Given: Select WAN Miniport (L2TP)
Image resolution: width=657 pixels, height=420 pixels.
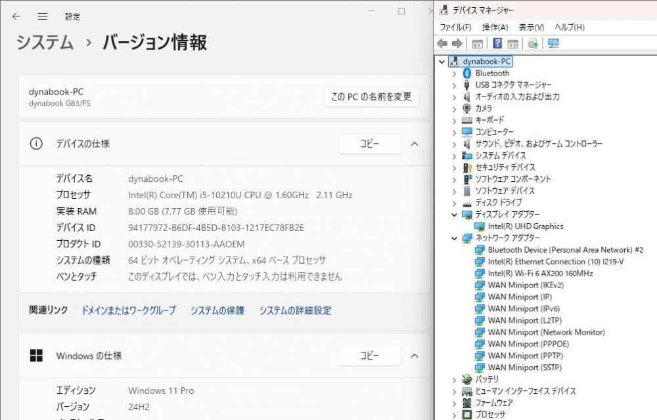Looking at the screenshot, I should [524, 320].
